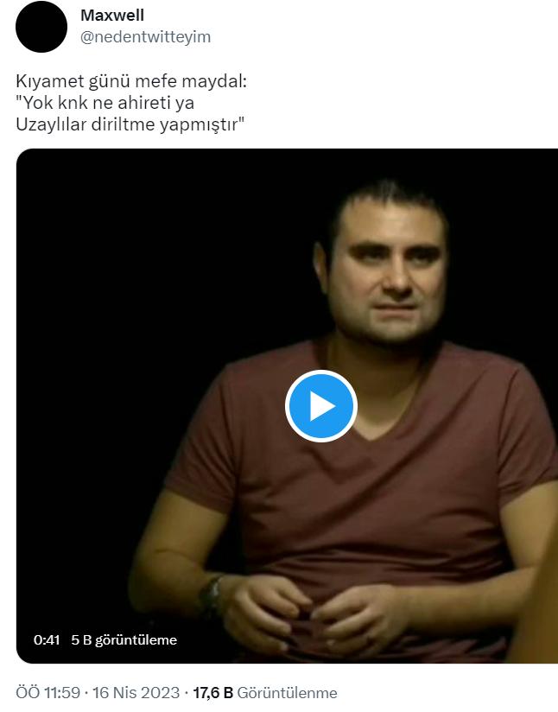Click the line 'Yok knk ne ahireti ya'
Image resolution: width=558 pixels, height=712 pixels.
(x=105, y=103)
